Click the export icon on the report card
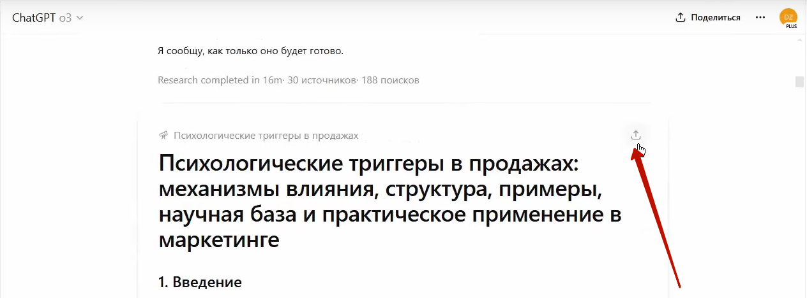This screenshot has width=807, height=298. tap(635, 135)
